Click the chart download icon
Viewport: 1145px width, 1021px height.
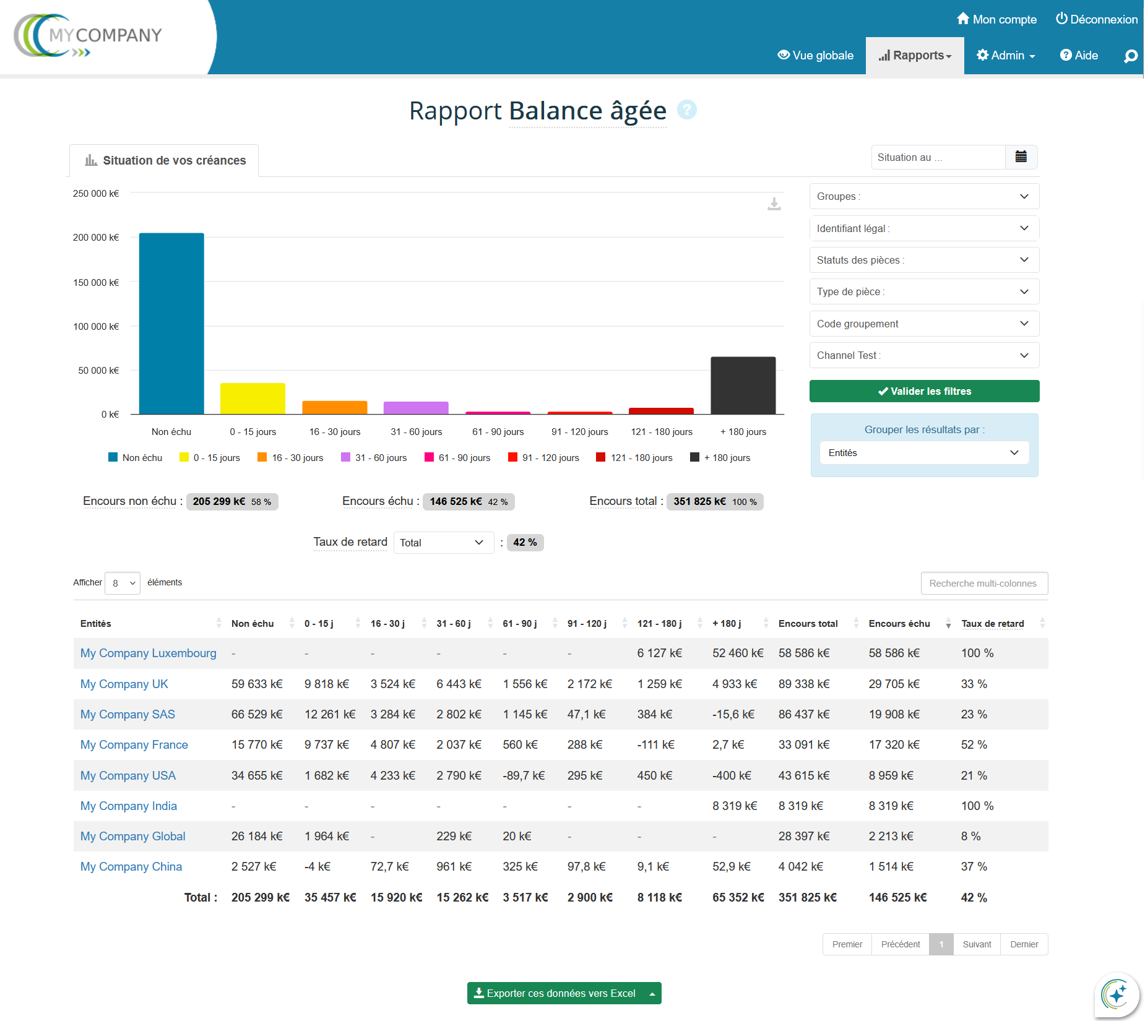point(774,204)
